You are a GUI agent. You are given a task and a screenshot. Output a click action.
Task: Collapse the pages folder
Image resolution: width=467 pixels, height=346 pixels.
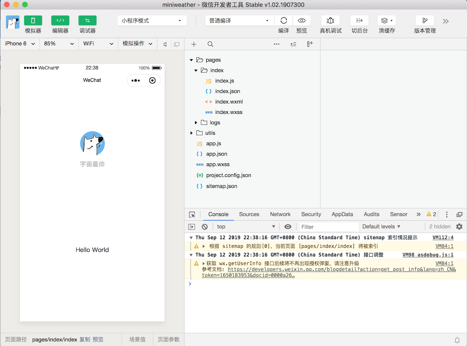[192, 60]
